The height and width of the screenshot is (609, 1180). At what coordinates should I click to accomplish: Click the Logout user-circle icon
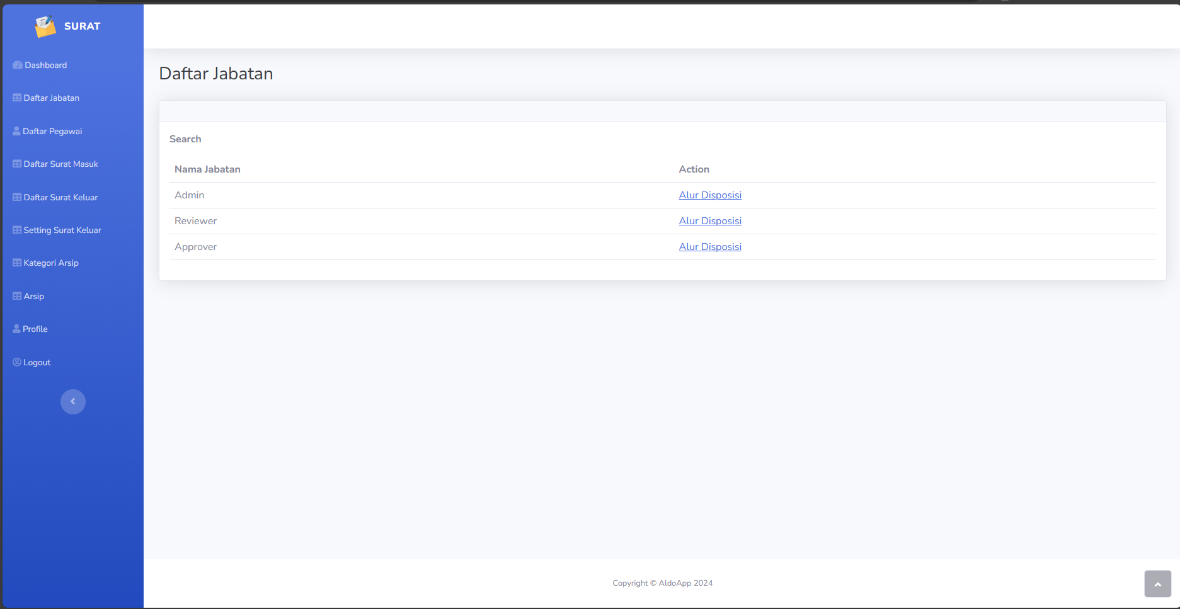click(17, 362)
